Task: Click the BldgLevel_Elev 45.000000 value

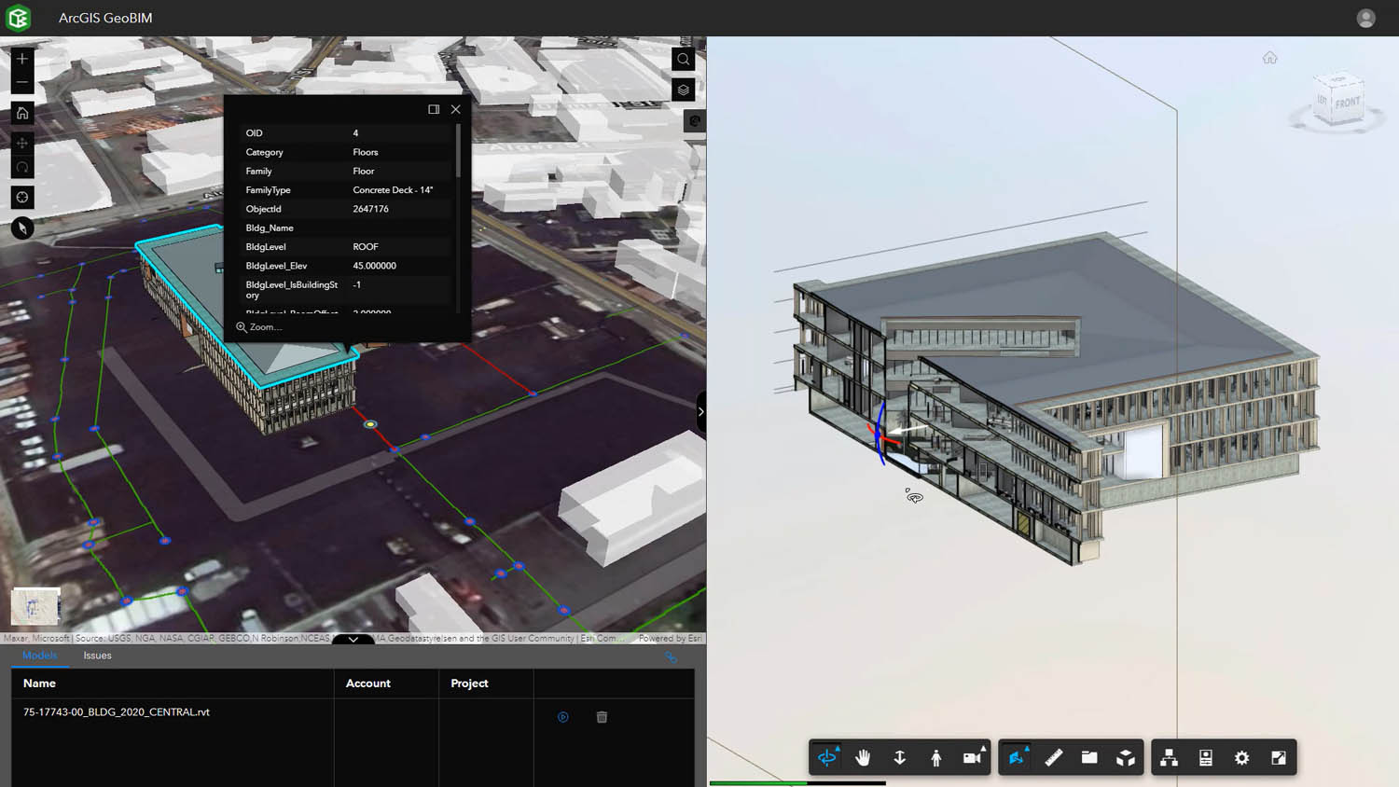Action: coord(374,266)
